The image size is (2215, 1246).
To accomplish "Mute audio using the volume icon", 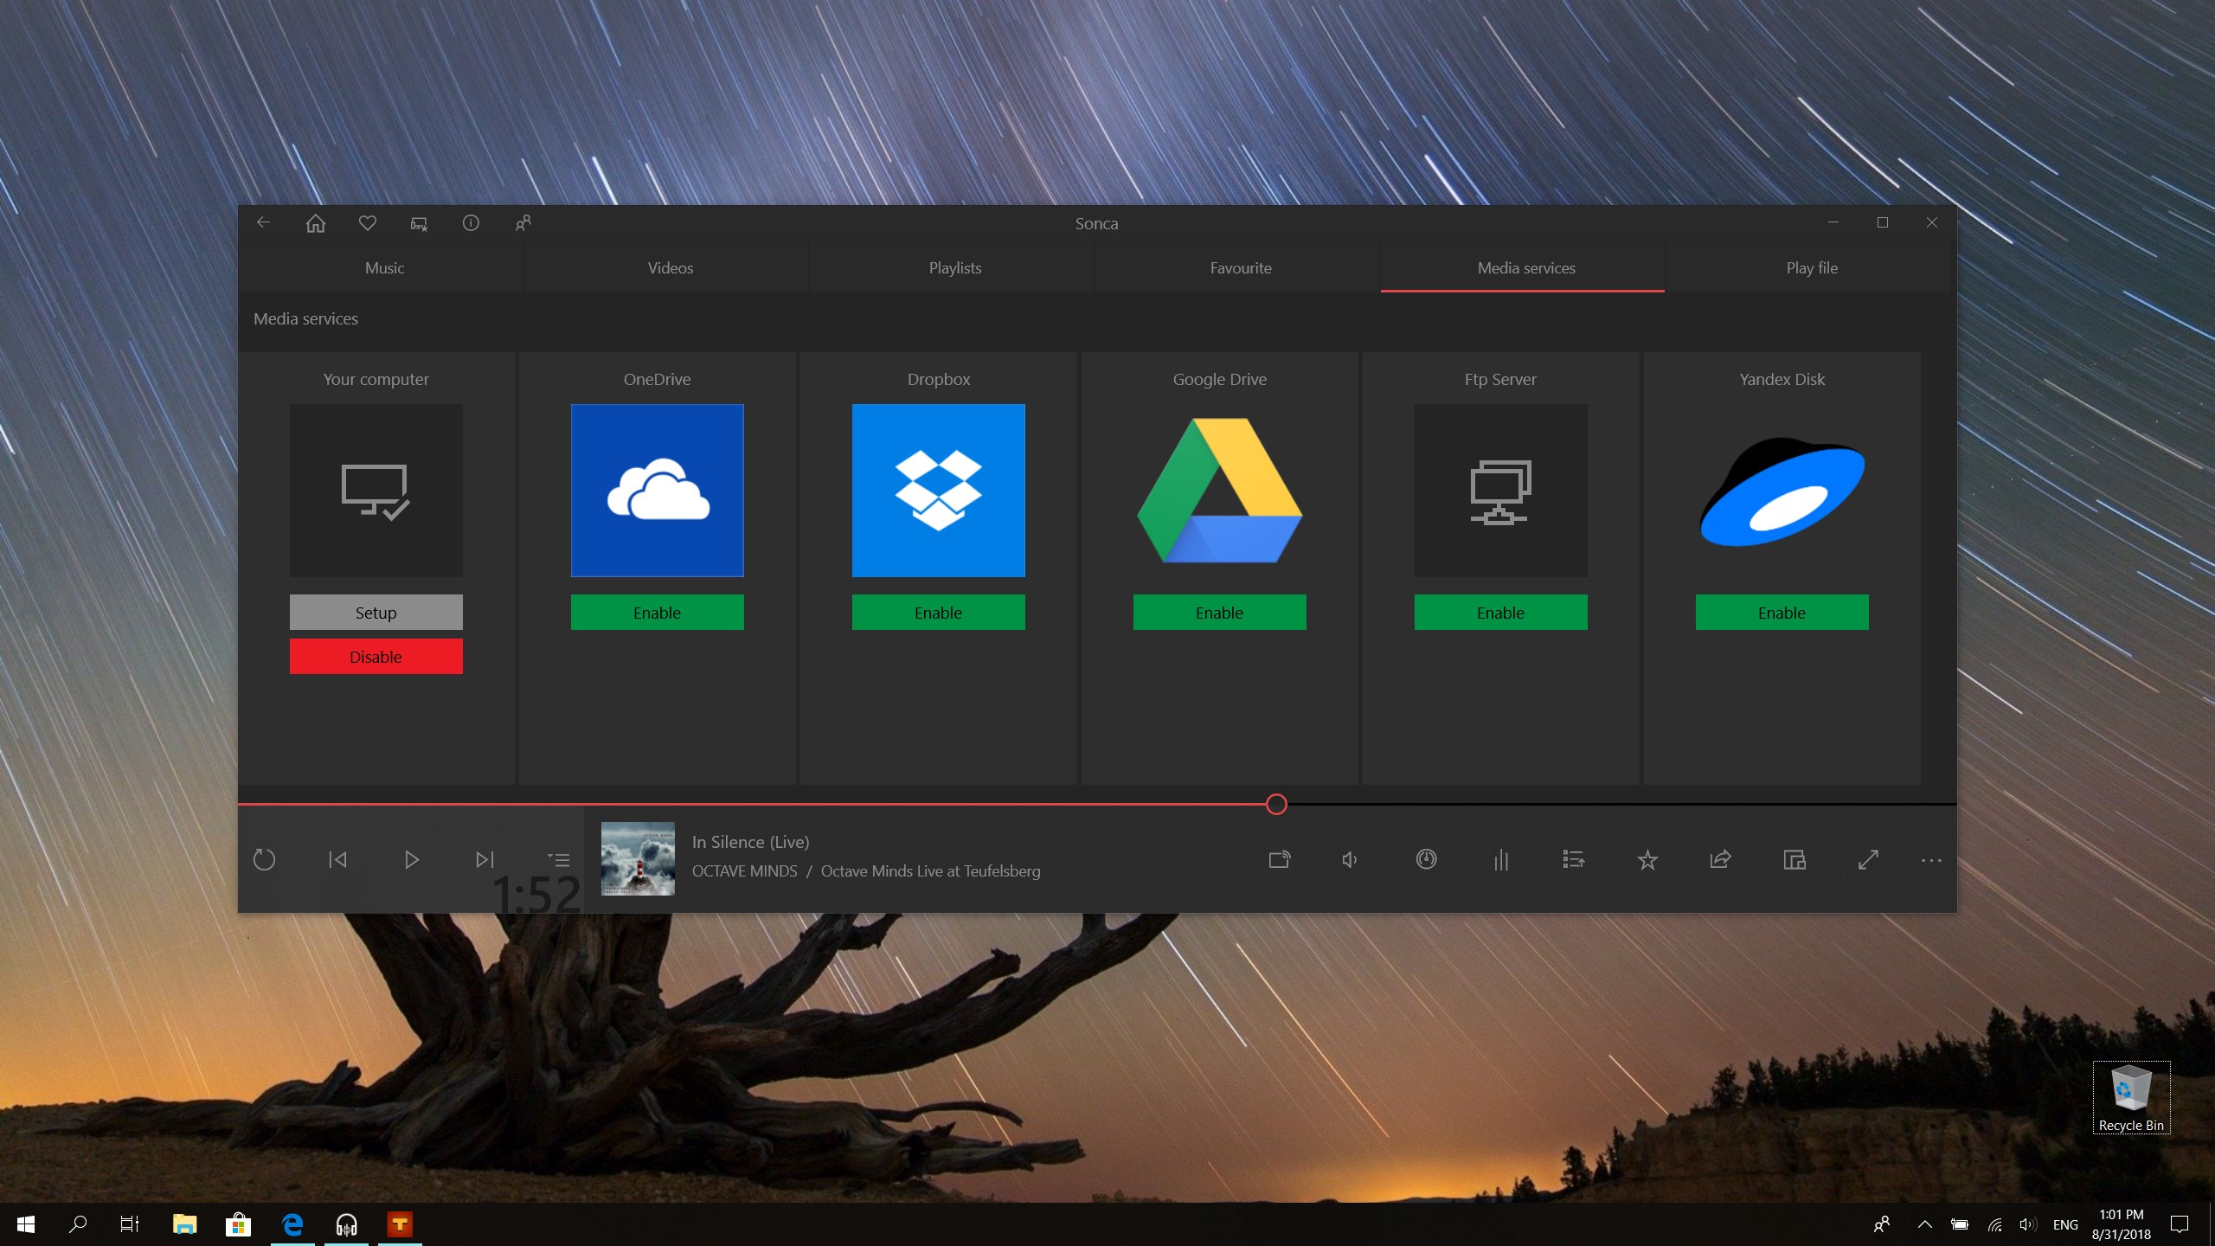I will (x=1349, y=859).
